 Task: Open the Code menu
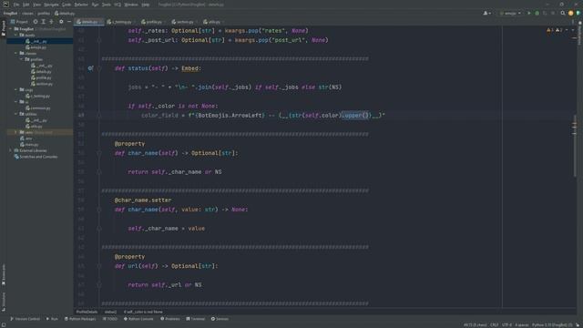[66, 5]
